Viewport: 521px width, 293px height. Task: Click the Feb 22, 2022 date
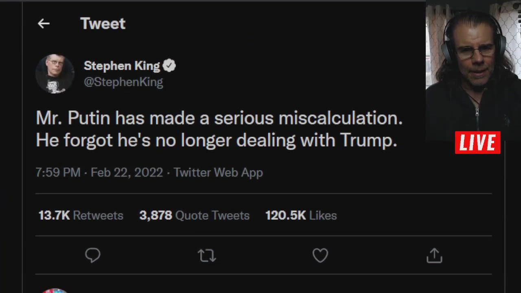127,173
